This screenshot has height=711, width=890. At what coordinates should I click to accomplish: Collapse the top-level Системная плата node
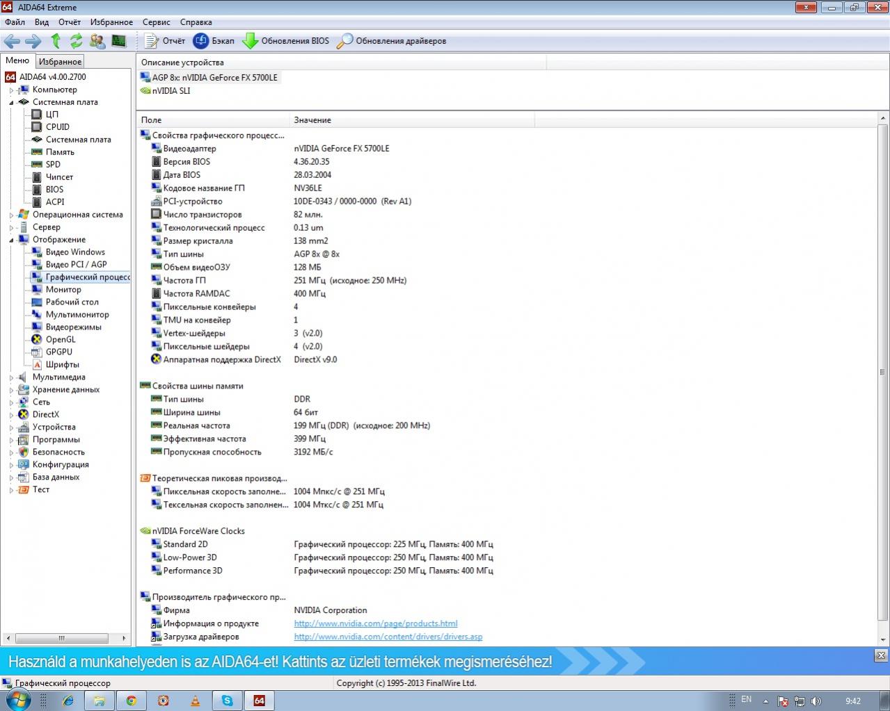11,102
